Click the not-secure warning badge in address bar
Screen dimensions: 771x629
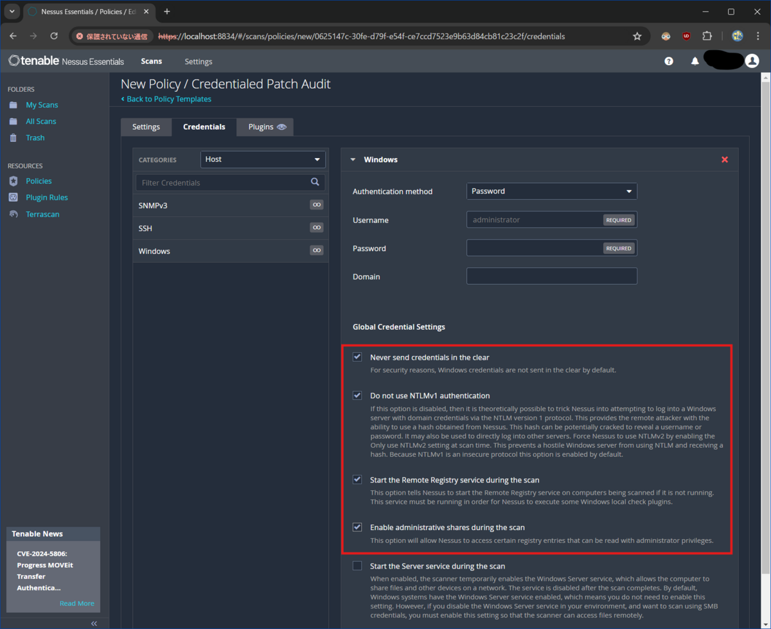click(x=111, y=36)
